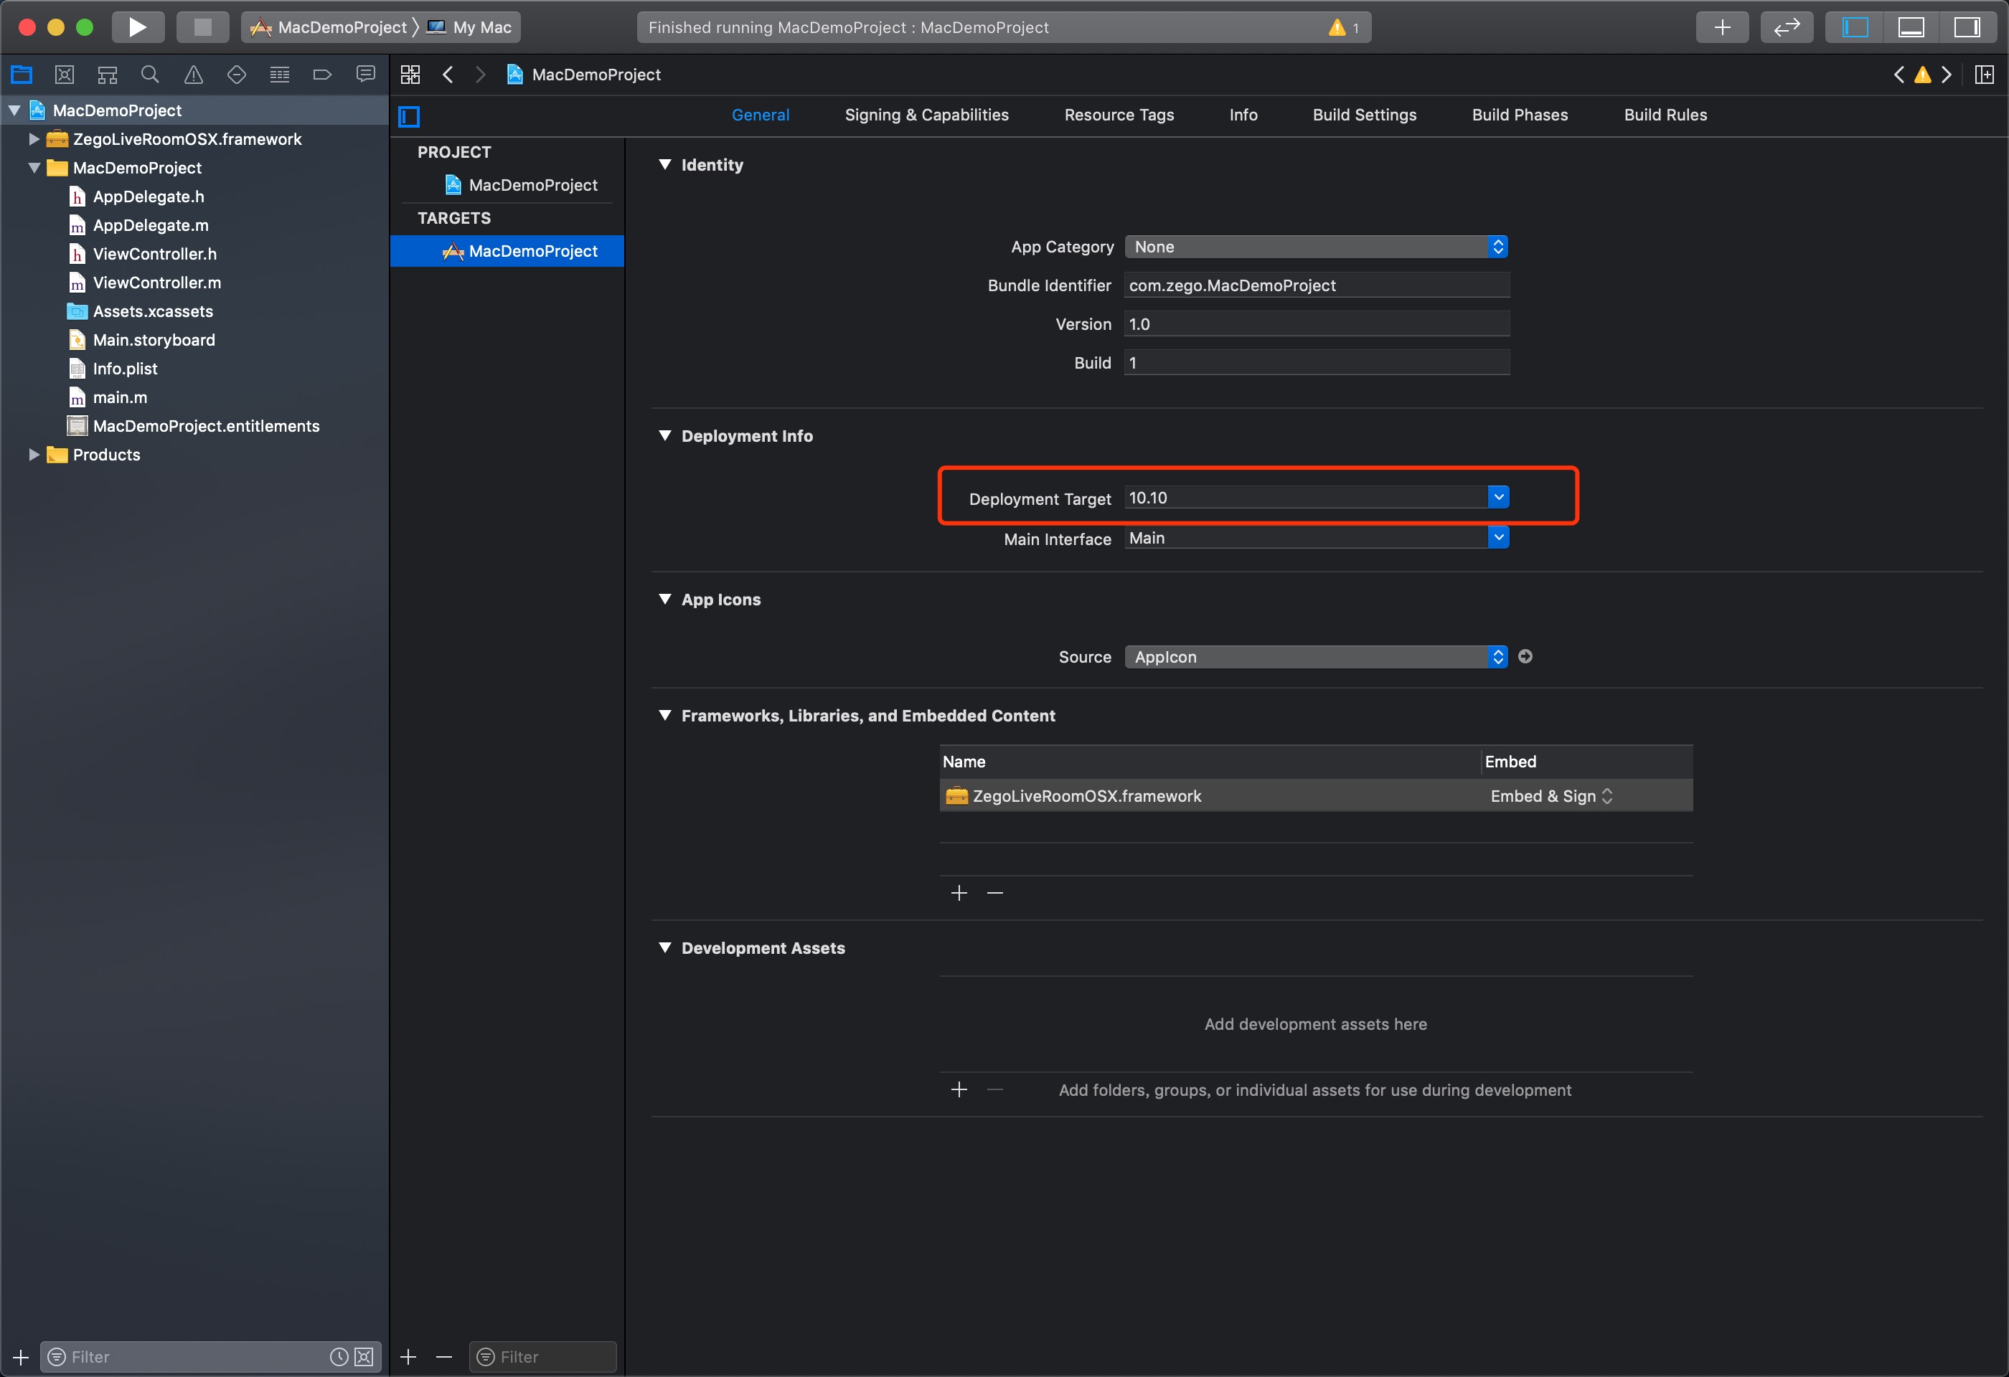This screenshot has height=1377, width=2009.
Task: Stop the running scheme
Action: pos(202,27)
